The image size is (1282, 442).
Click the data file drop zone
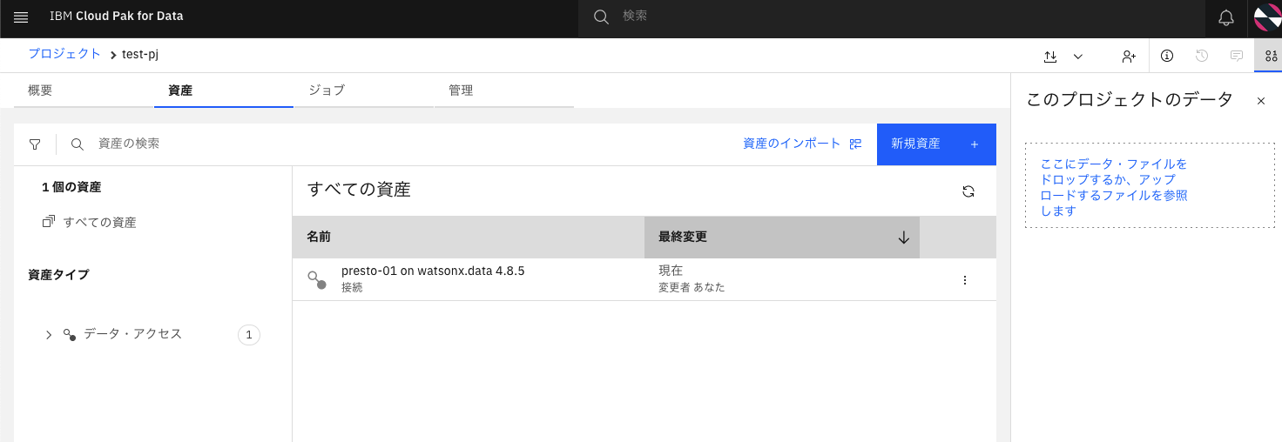click(1150, 185)
